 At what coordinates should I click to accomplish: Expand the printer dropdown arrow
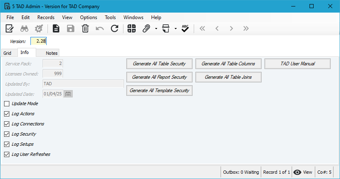[x=175, y=28]
